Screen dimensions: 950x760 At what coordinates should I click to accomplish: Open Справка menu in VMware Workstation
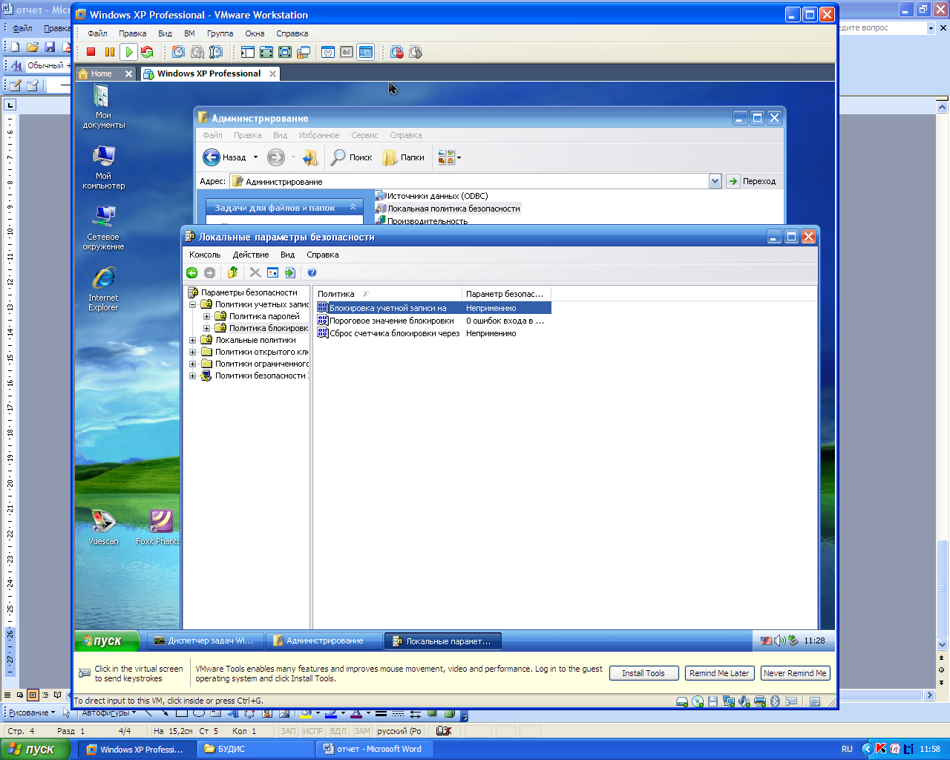(x=292, y=33)
